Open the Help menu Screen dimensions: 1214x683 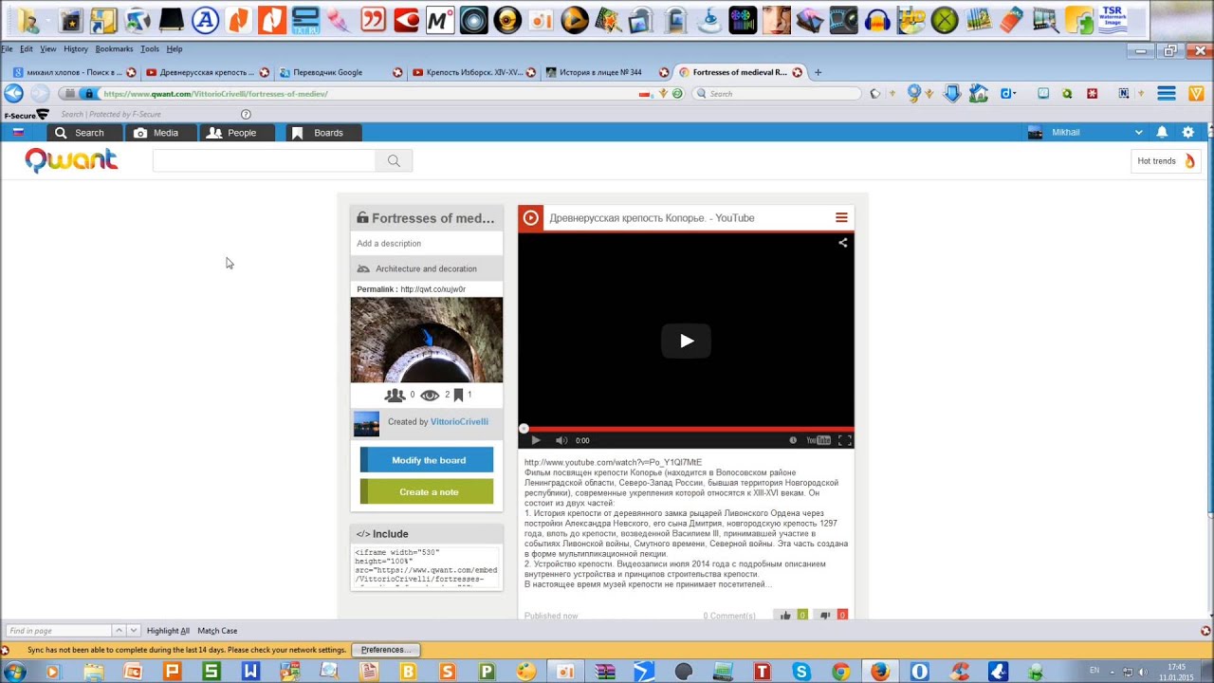point(174,48)
